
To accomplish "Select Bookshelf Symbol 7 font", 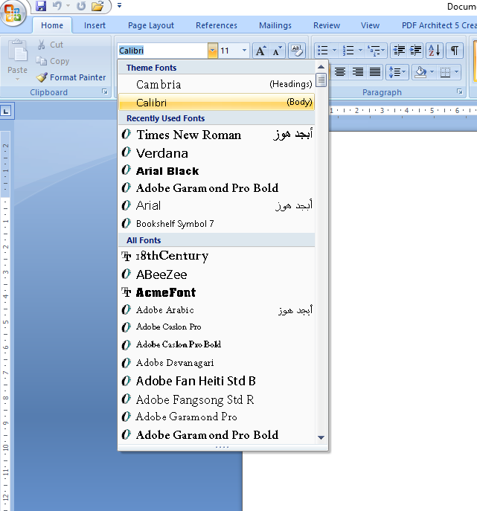I will (217, 224).
